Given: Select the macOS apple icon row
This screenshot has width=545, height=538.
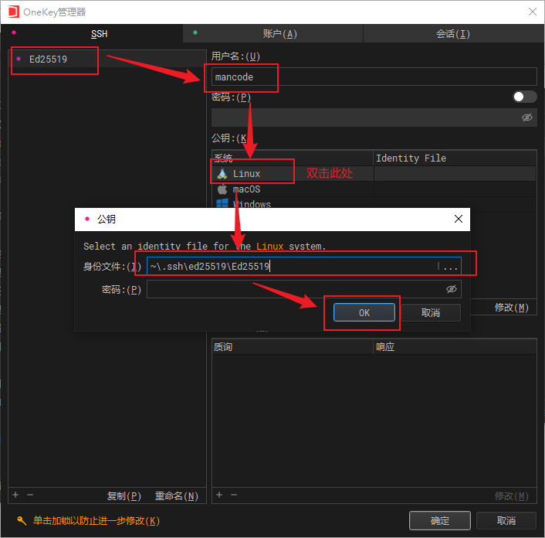Looking at the screenshot, I should (x=222, y=189).
